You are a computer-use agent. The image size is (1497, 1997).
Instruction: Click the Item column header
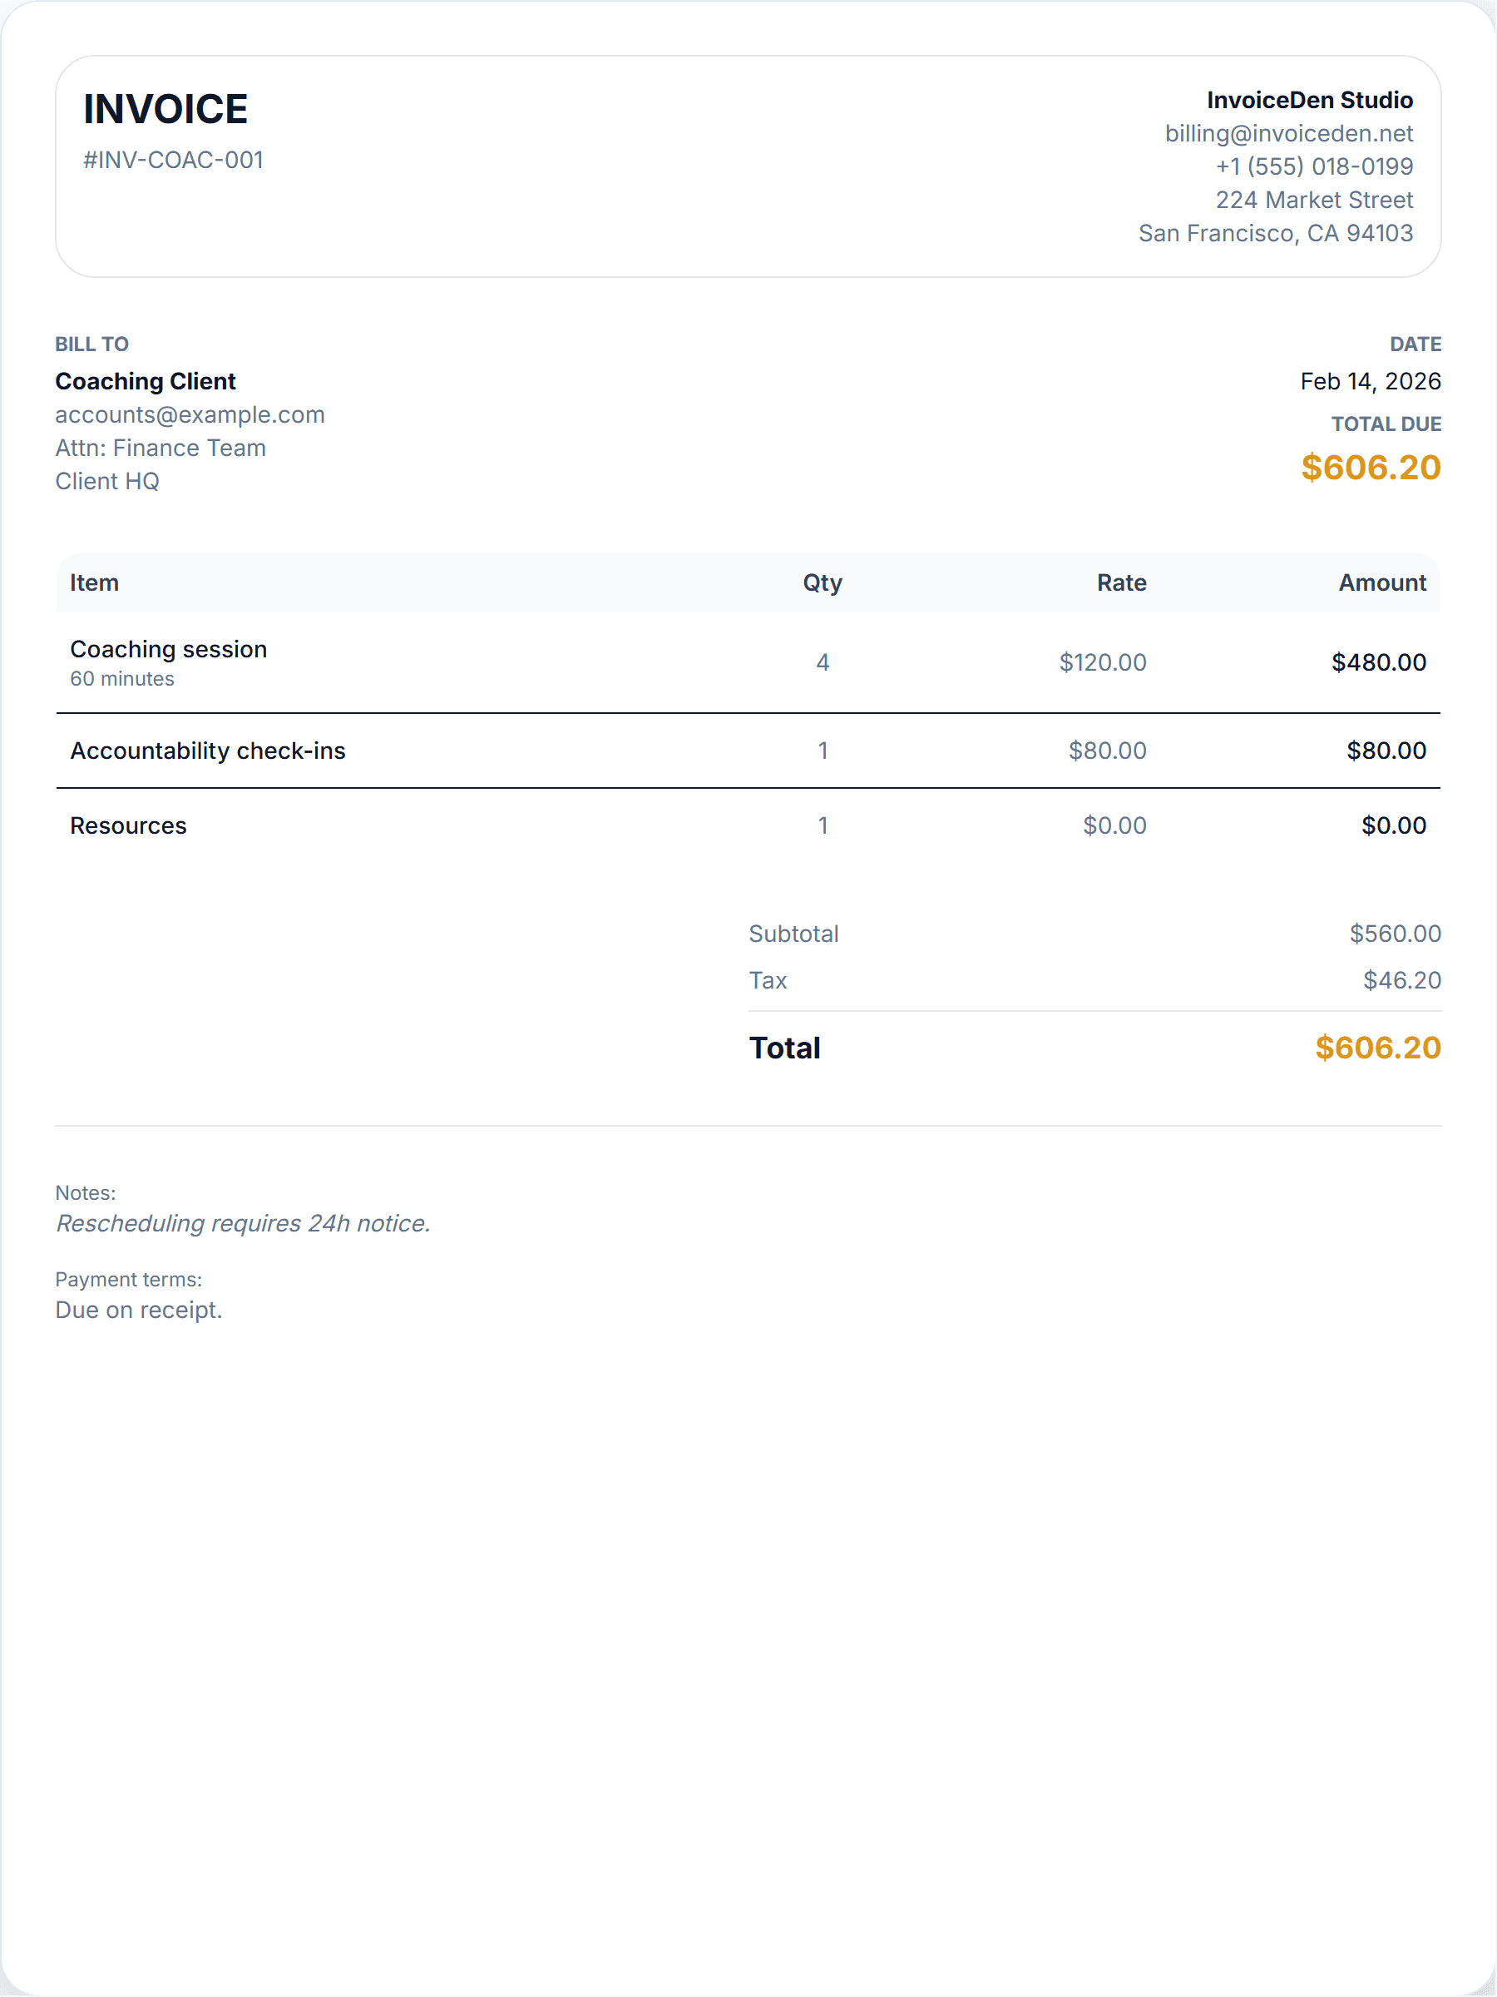tap(95, 583)
